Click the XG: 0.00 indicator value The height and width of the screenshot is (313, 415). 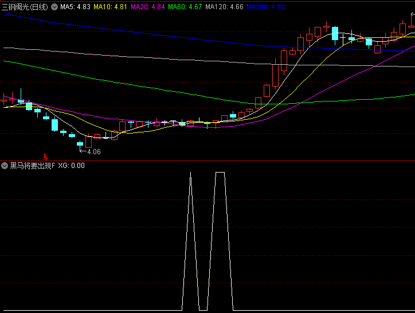[x=71, y=166]
